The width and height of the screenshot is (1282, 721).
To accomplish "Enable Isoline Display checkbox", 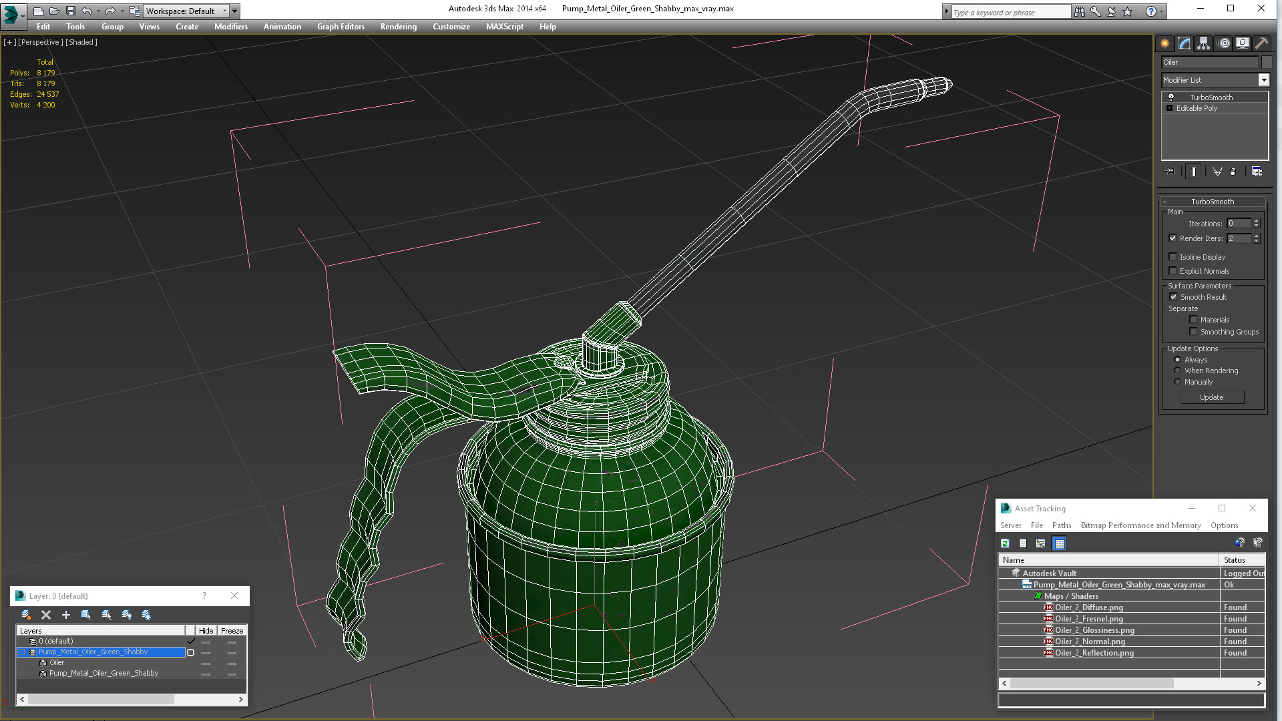I will click(x=1172, y=257).
